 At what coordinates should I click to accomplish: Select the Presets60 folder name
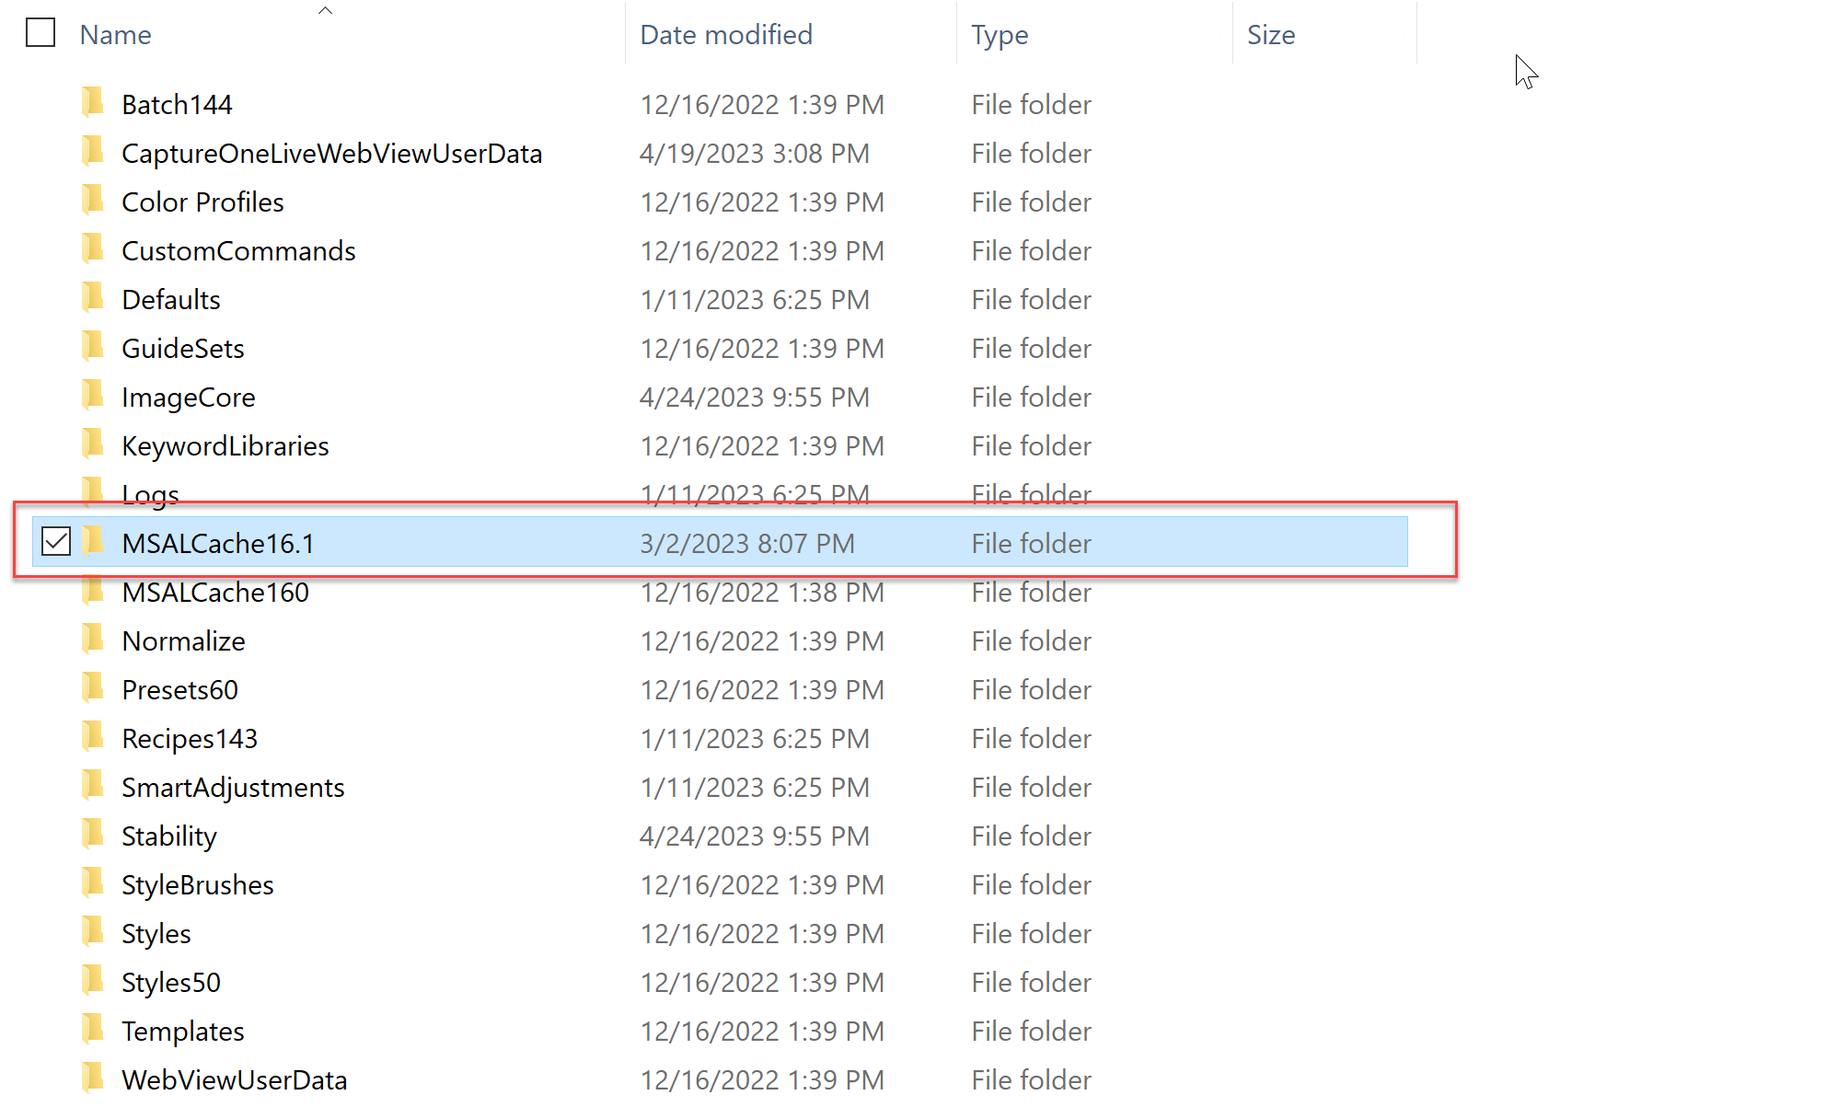[x=179, y=690]
